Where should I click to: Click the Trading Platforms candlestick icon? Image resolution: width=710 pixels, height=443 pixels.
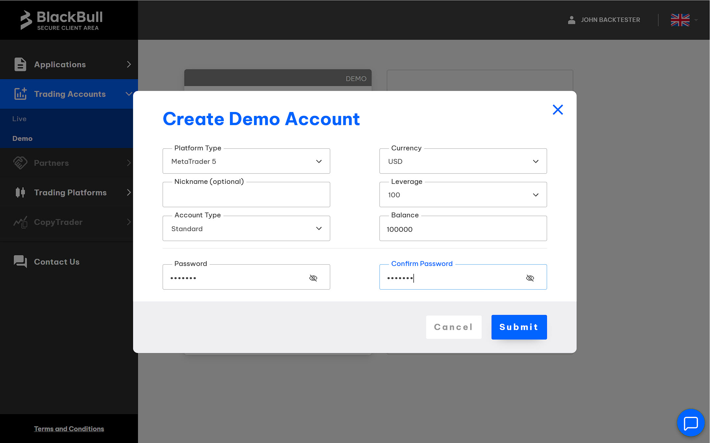(x=20, y=192)
